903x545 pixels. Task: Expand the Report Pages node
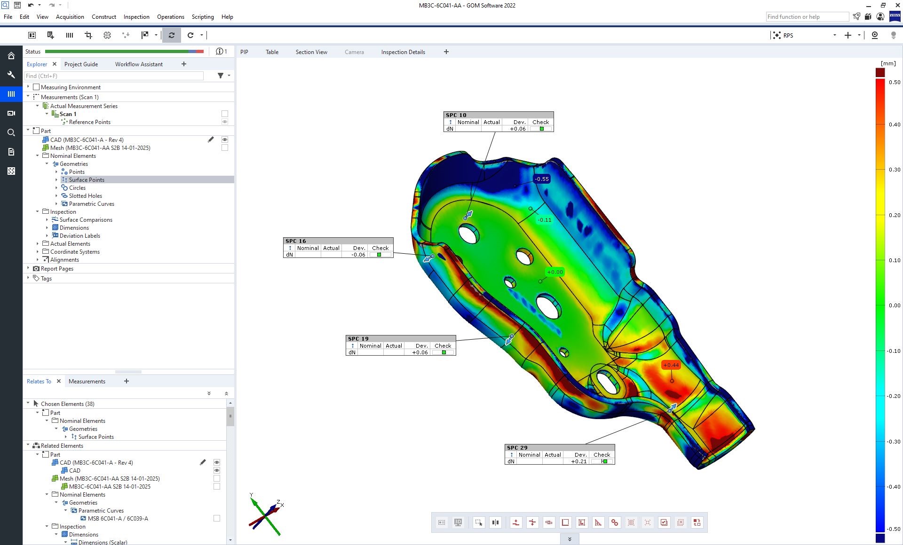point(28,268)
